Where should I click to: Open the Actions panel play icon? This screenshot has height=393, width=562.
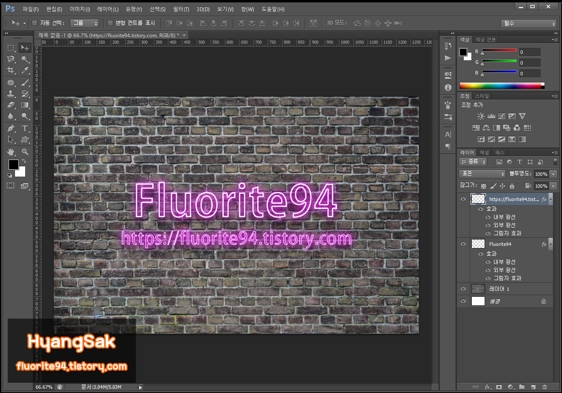[x=448, y=58]
